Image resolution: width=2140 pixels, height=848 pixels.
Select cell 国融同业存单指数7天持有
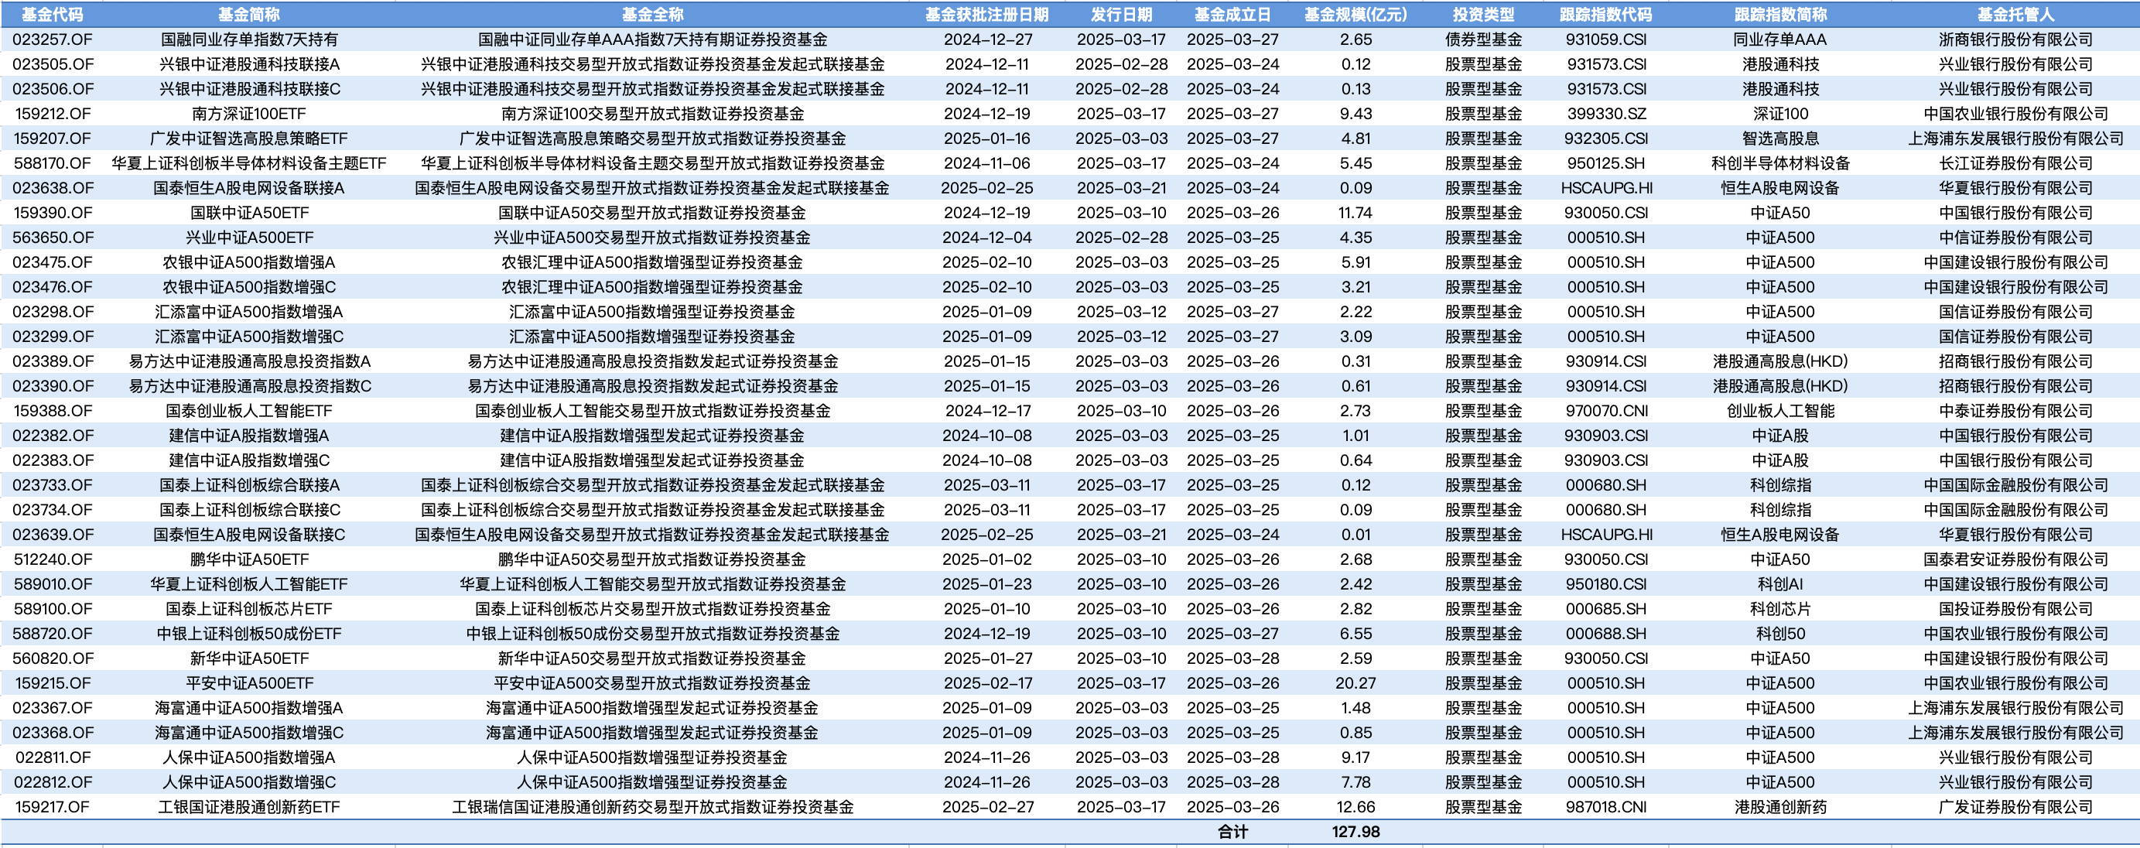click(x=248, y=39)
